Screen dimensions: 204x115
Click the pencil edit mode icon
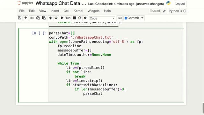point(164,11)
